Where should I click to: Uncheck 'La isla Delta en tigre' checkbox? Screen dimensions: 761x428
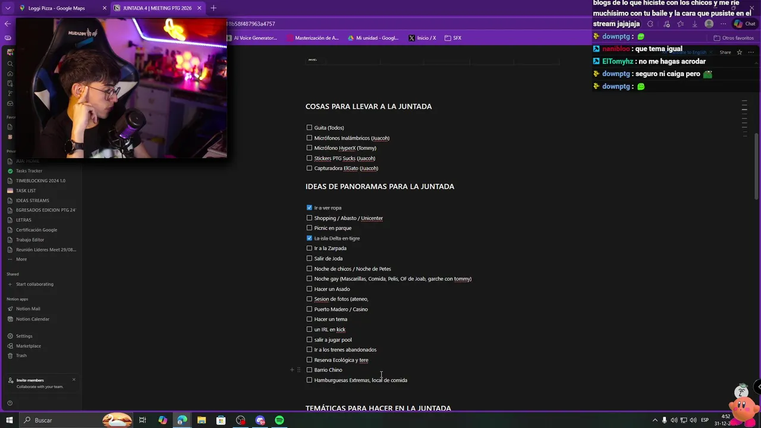[x=309, y=238]
